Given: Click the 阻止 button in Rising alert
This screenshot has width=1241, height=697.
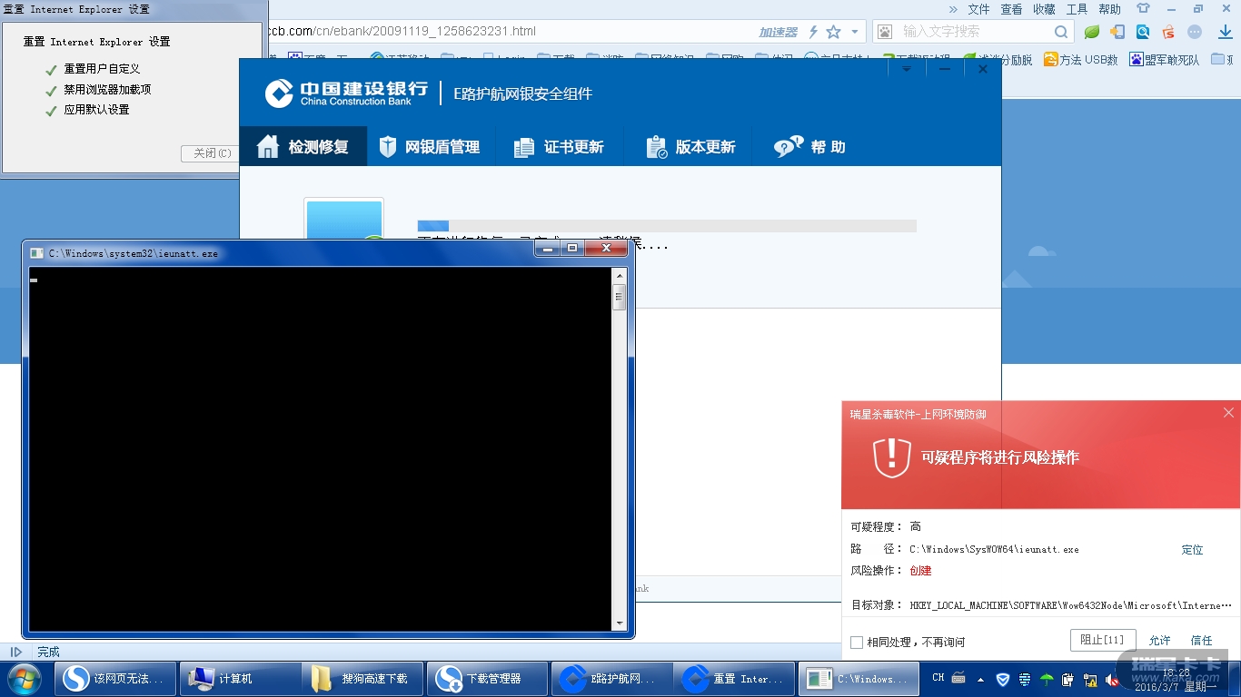Looking at the screenshot, I should click(x=1103, y=640).
